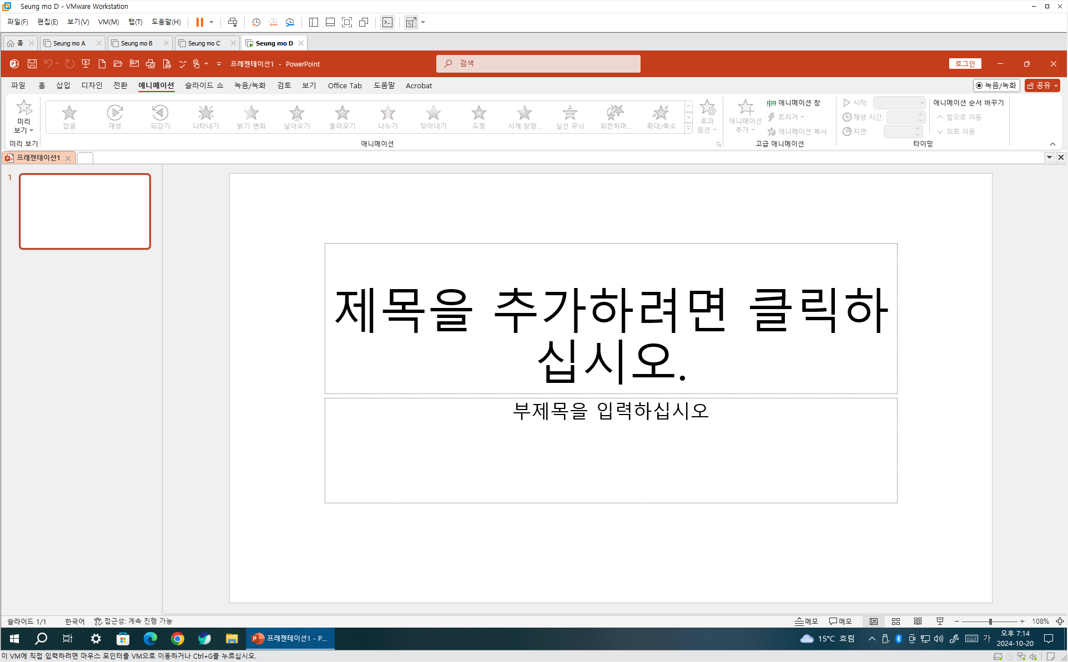The image size is (1068, 662).
Task: Click the New blank document icon
Action: (102, 64)
